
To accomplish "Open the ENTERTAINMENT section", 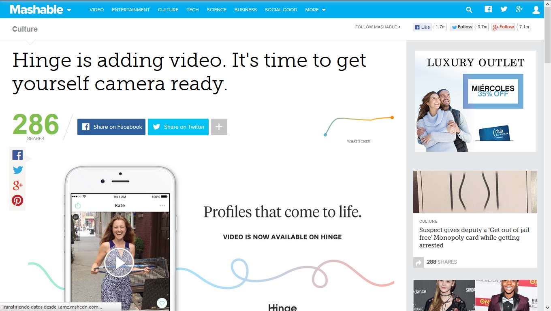I will coord(131,10).
